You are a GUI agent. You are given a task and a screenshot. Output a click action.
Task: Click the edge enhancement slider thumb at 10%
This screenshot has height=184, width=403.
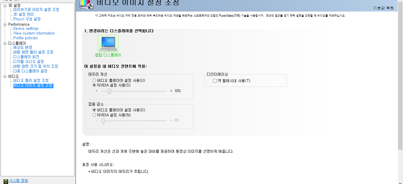(109, 92)
